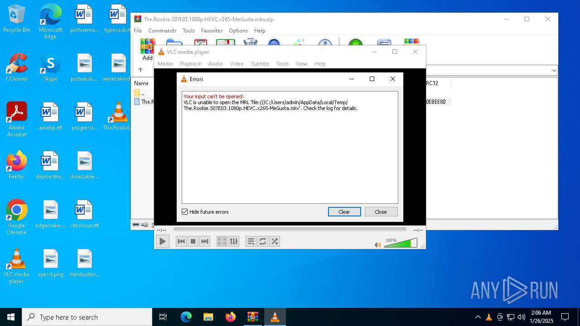Click the Add button in WinRAR toolbar

(x=147, y=50)
